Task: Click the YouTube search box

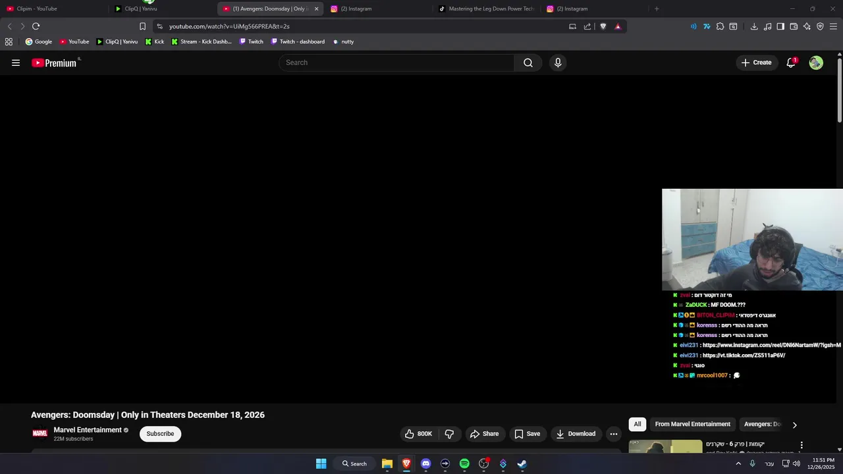Action: click(396, 63)
